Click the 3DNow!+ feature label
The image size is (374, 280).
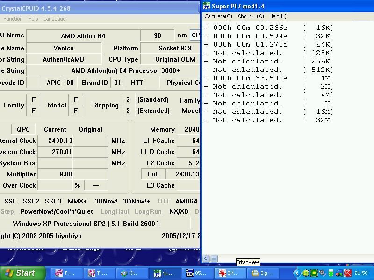point(137,201)
